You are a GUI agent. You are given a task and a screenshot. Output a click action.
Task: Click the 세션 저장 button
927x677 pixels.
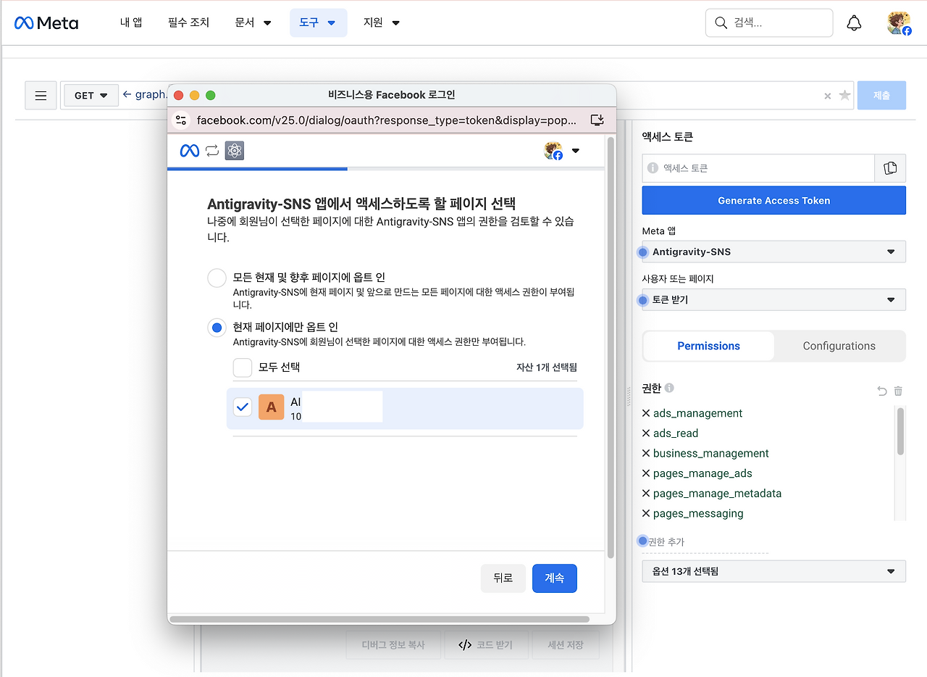pos(566,644)
